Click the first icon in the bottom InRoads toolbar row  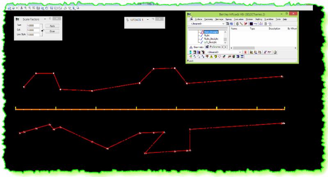pos(191,57)
